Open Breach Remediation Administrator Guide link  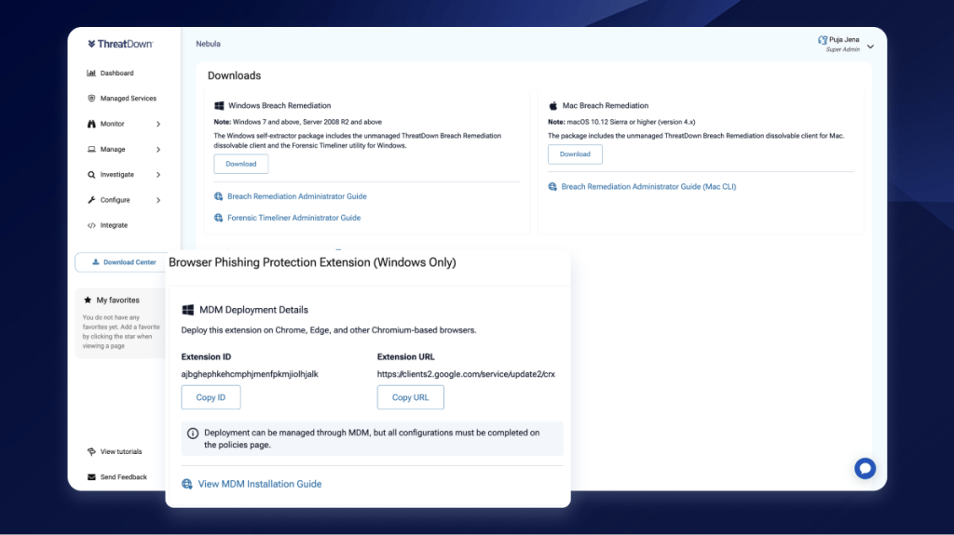pyautogui.click(x=297, y=196)
